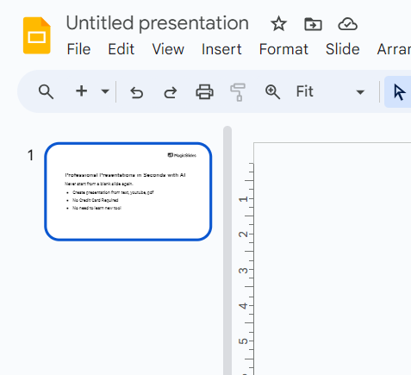This screenshot has width=411, height=375.
Task: Redo the last action
Action: (x=171, y=92)
